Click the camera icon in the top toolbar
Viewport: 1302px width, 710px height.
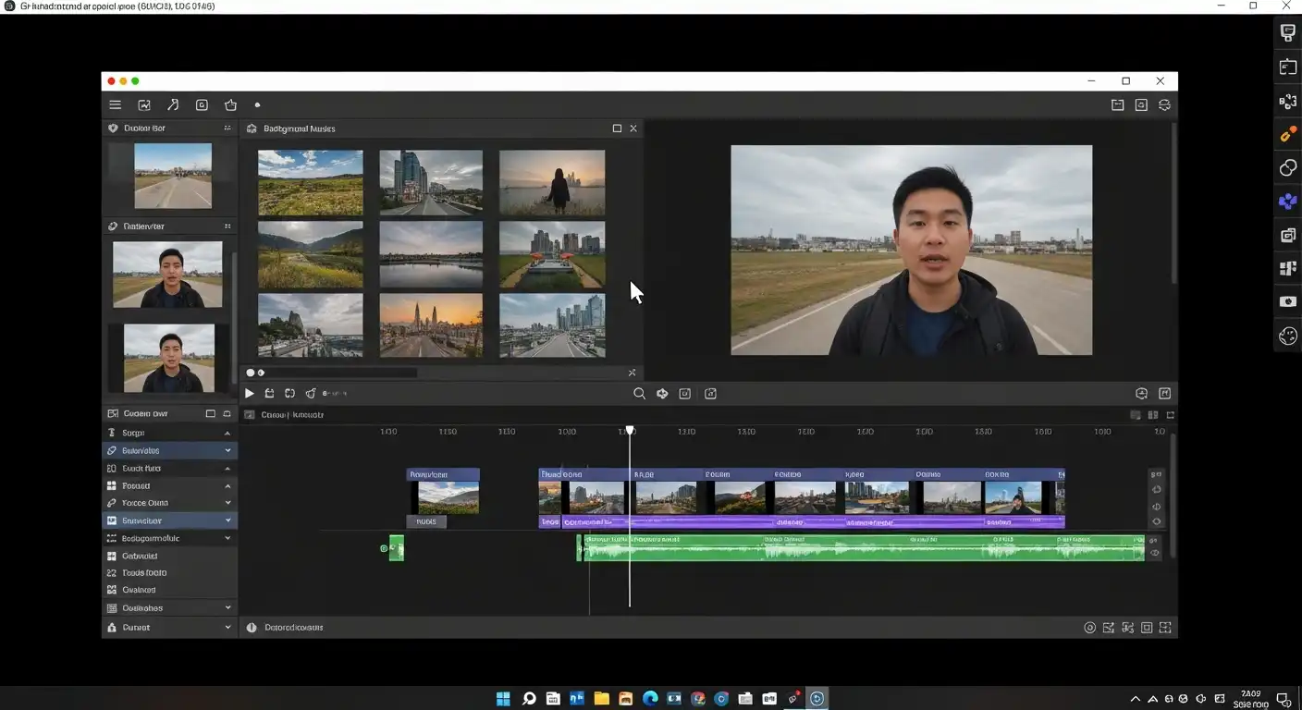click(202, 104)
